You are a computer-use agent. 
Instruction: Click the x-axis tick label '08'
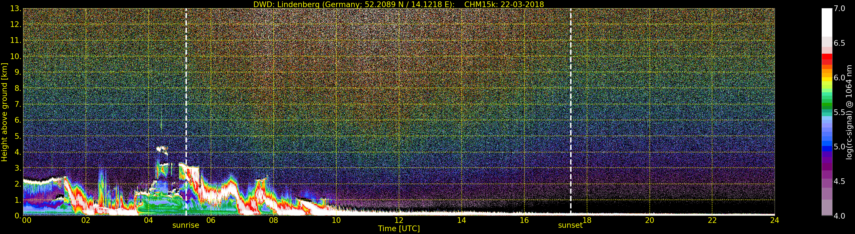click(x=274, y=220)
